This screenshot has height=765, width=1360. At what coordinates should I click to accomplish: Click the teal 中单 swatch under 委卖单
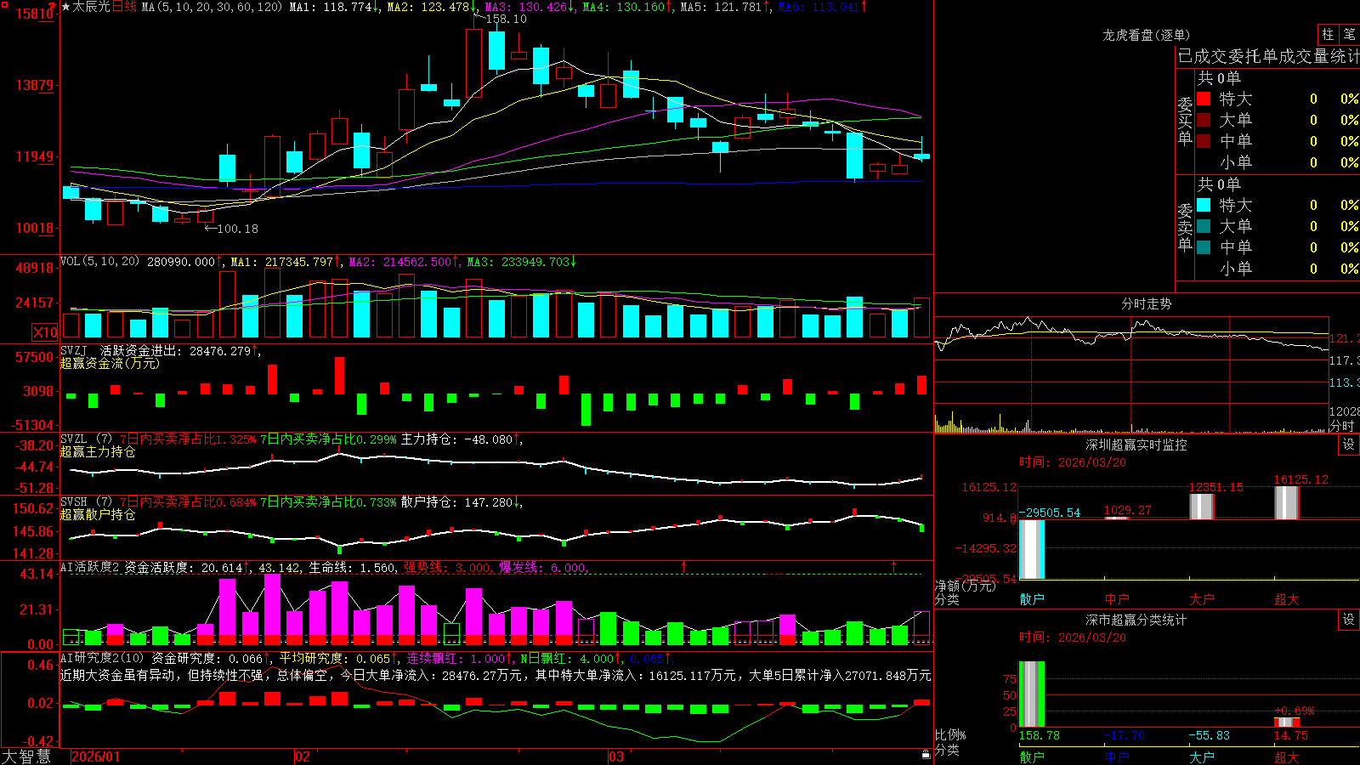1204,247
